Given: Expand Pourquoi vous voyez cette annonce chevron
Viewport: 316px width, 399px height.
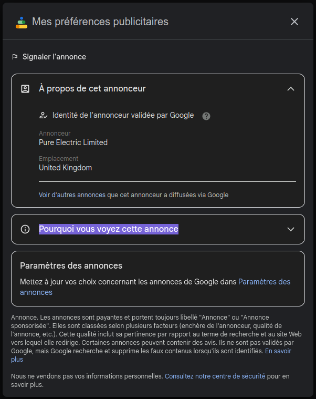Looking at the screenshot, I should coord(291,229).
